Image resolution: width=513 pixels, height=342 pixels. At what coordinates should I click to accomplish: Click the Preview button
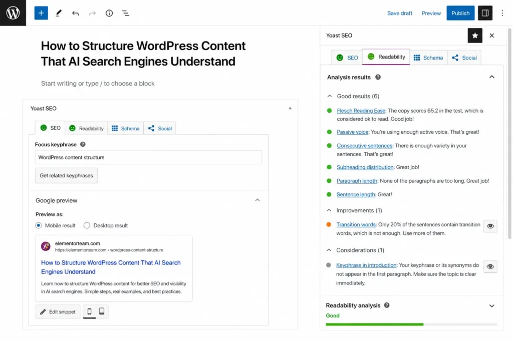click(x=431, y=13)
